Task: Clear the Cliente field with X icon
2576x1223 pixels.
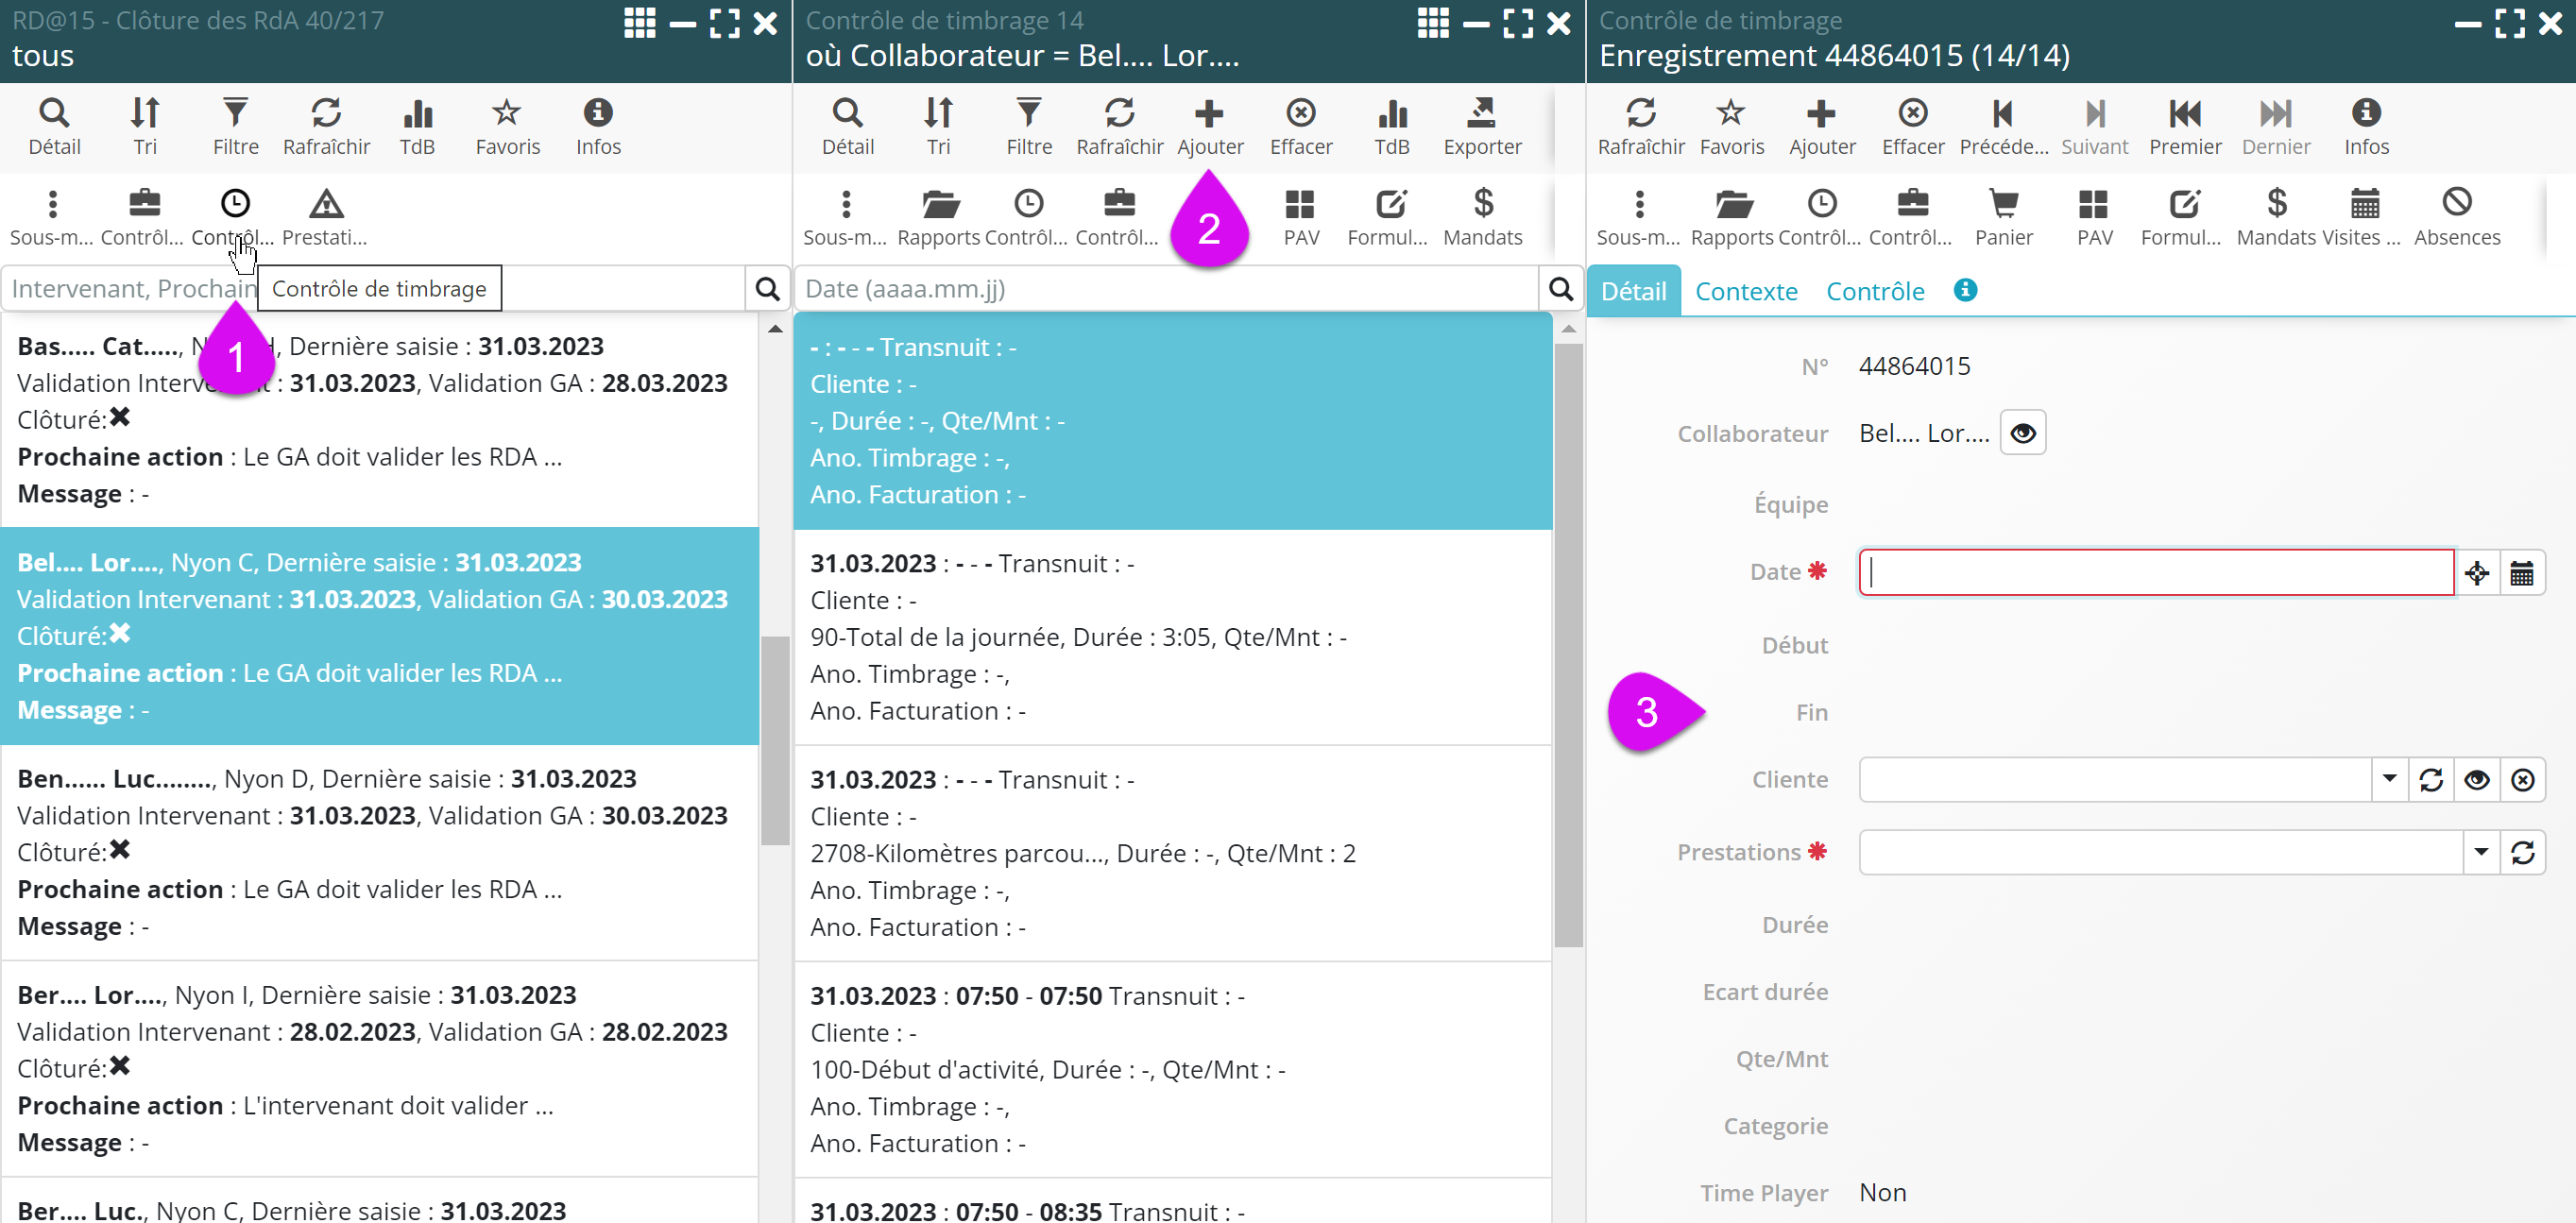Action: coord(2522,780)
